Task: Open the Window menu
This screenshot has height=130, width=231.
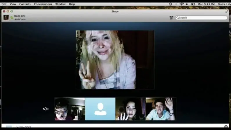Action: [x=60, y=4]
